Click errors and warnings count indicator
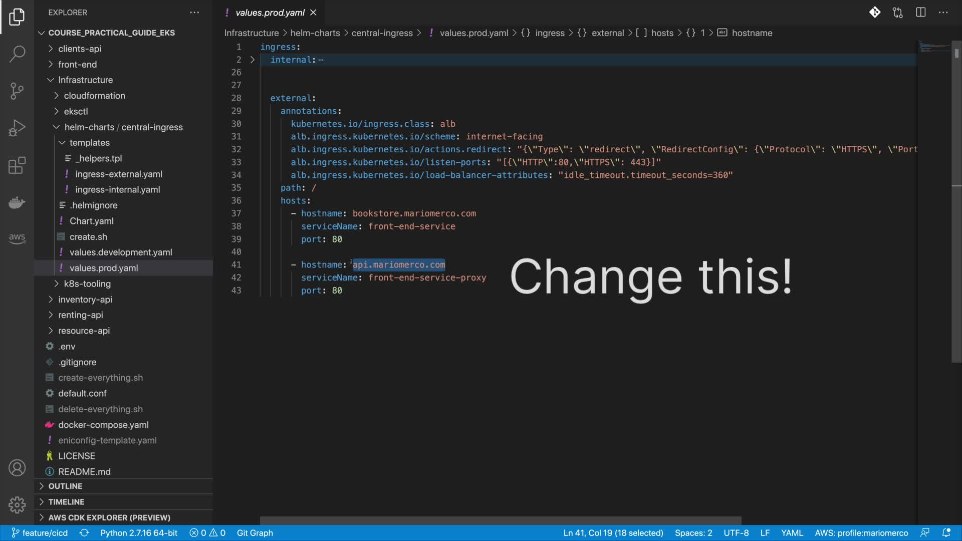 pos(207,533)
